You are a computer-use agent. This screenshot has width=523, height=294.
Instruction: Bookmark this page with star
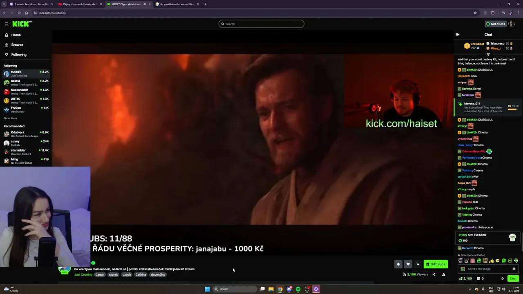click(x=475, y=13)
